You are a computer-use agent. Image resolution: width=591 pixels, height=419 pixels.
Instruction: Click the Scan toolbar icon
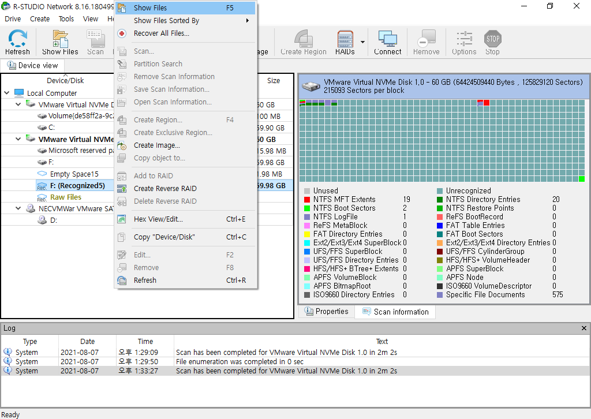pos(95,42)
